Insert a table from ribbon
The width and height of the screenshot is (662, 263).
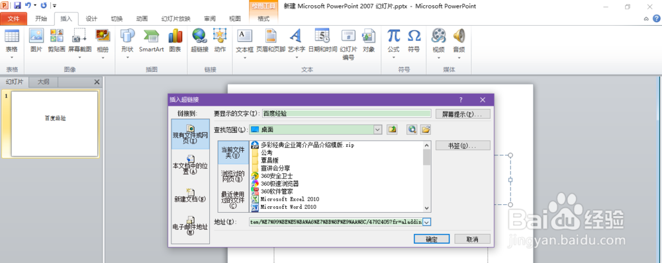12,40
